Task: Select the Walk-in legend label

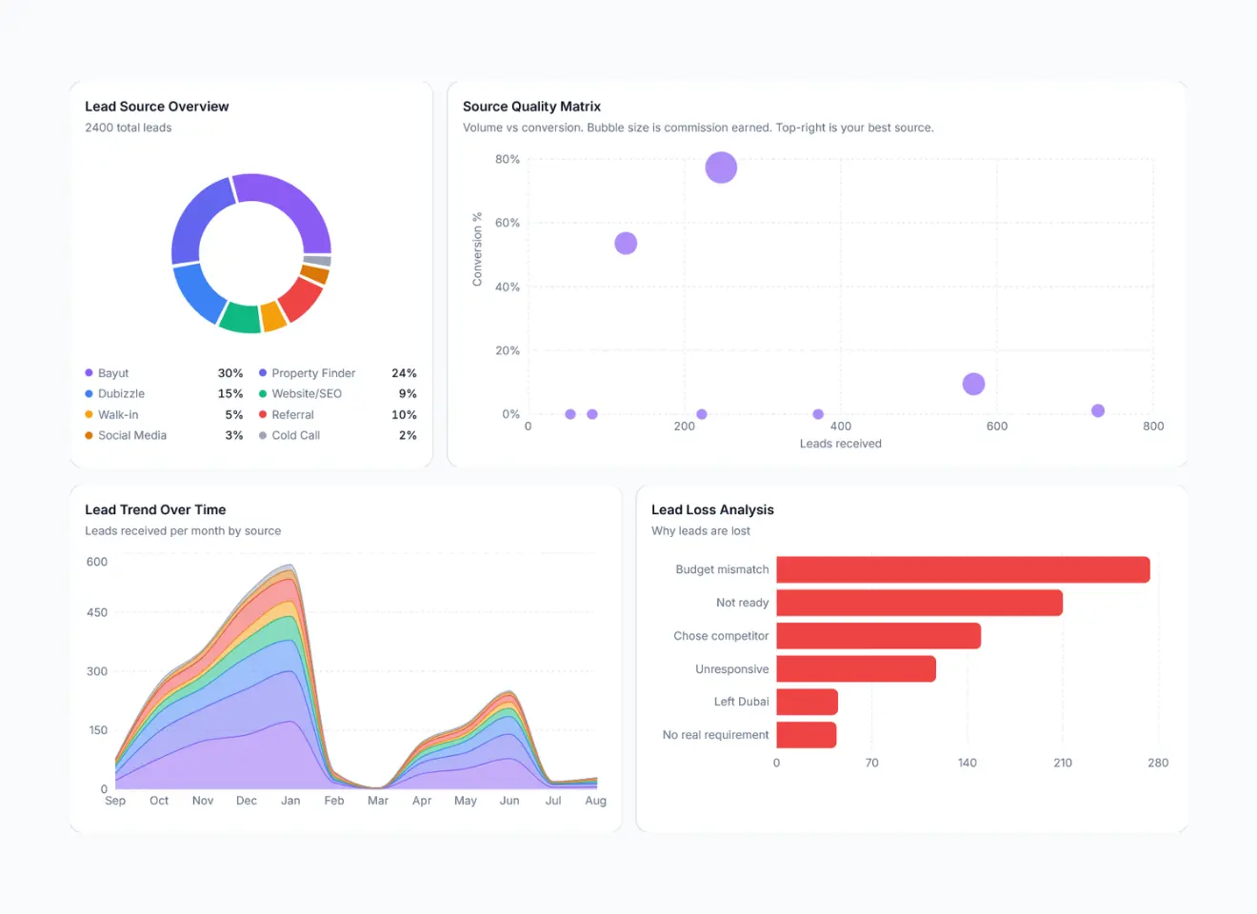Action: pos(118,414)
